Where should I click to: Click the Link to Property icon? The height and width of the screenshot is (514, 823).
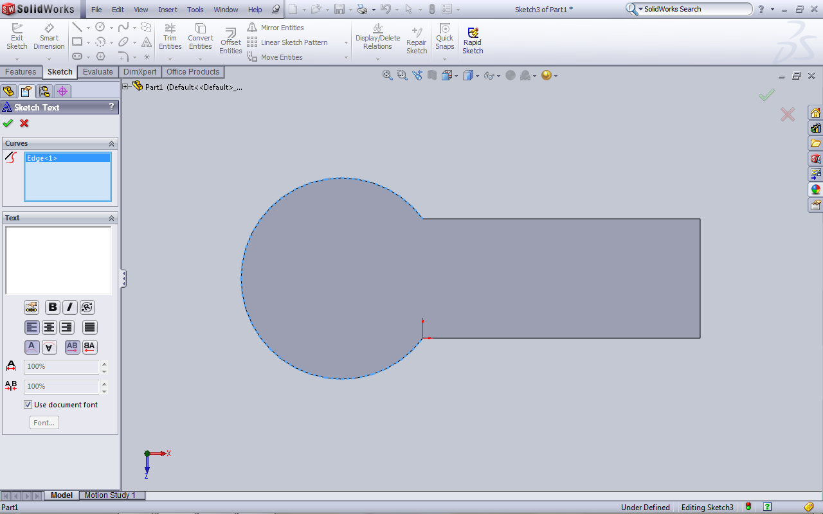coord(32,308)
